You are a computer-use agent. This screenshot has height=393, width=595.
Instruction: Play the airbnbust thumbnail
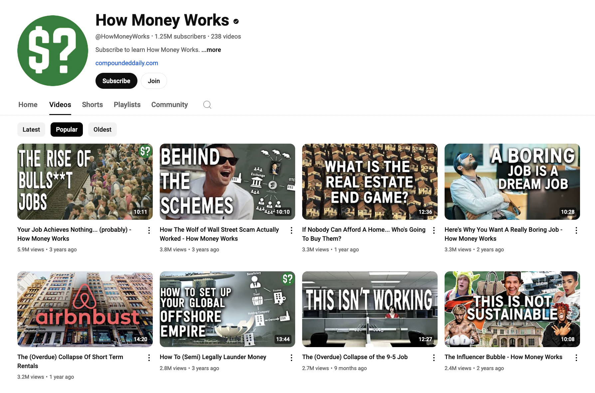point(85,309)
